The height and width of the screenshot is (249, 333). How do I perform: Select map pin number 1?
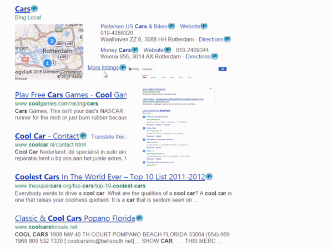click(47, 63)
